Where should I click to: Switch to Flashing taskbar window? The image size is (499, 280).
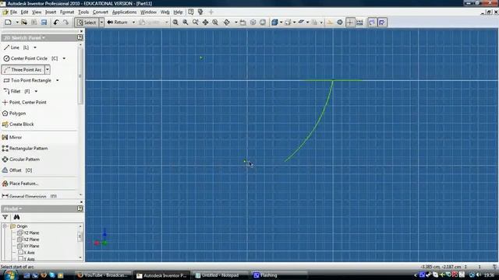(278, 275)
